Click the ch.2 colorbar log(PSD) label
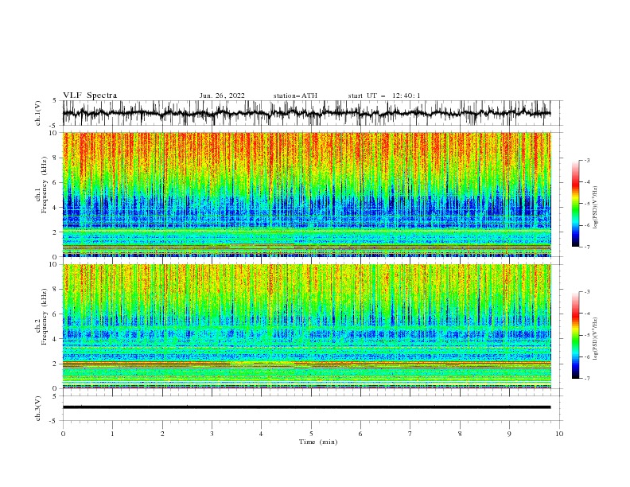Viewport: 630px width, 487px height. pos(596,339)
